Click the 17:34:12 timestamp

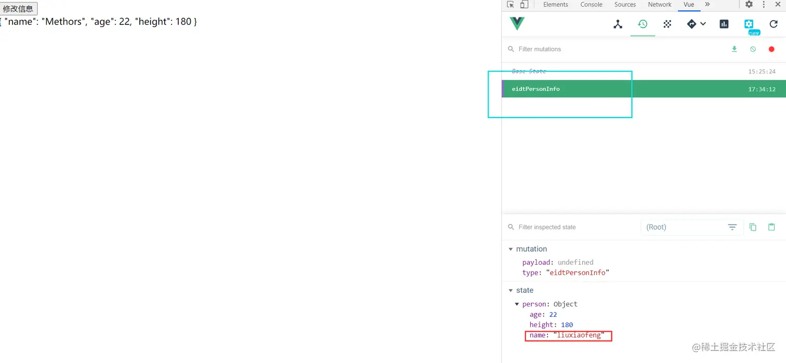[762, 89]
